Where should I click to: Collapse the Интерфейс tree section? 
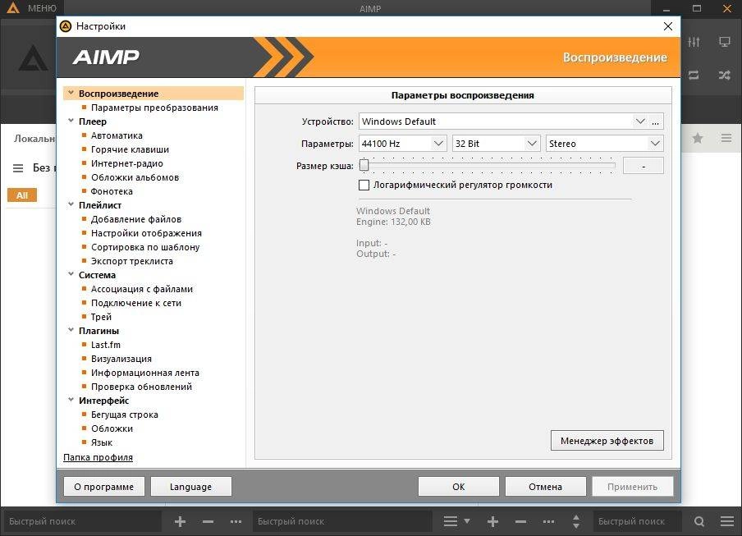tap(71, 401)
